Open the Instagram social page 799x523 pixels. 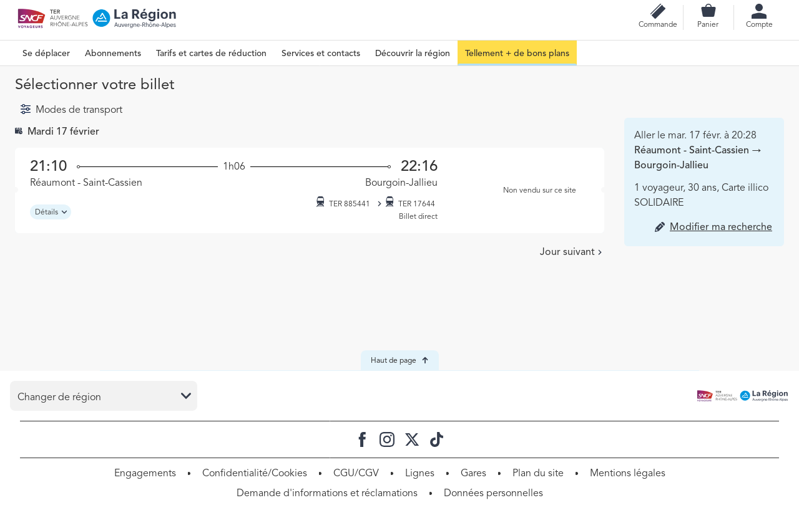click(387, 439)
